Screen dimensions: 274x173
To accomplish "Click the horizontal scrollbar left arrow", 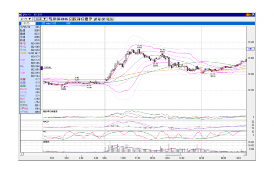I will tap(22, 154).
